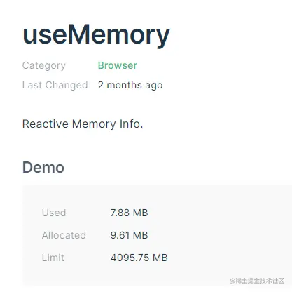Click the Browser category link
Screen dimensions: 292x292
coord(118,65)
